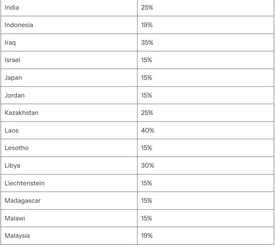Click the Laos country cell

(x=69, y=130)
